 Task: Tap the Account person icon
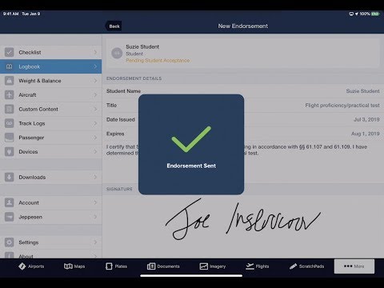pos(9,202)
